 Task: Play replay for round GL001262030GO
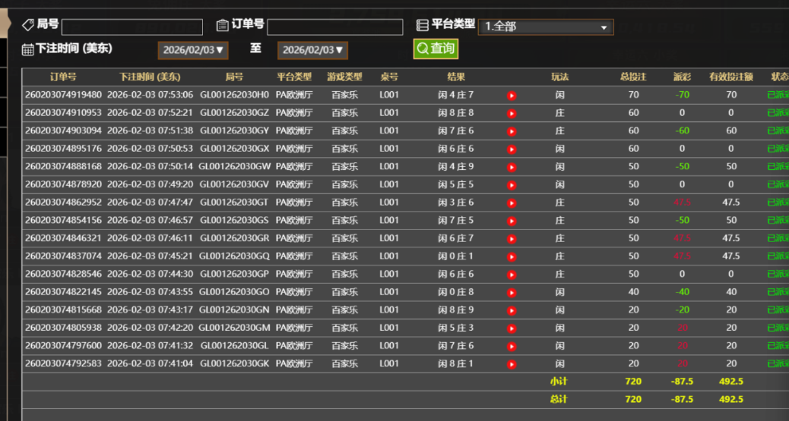(512, 292)
